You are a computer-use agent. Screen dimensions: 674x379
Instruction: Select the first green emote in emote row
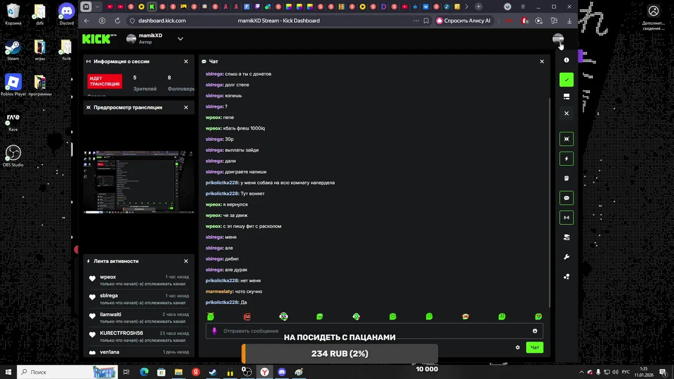pos(211,316)
